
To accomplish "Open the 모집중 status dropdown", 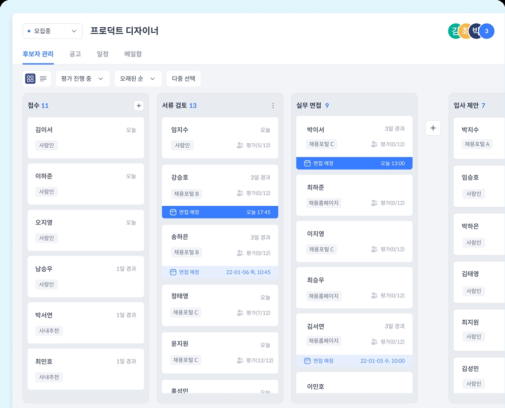I will (53, 31).
